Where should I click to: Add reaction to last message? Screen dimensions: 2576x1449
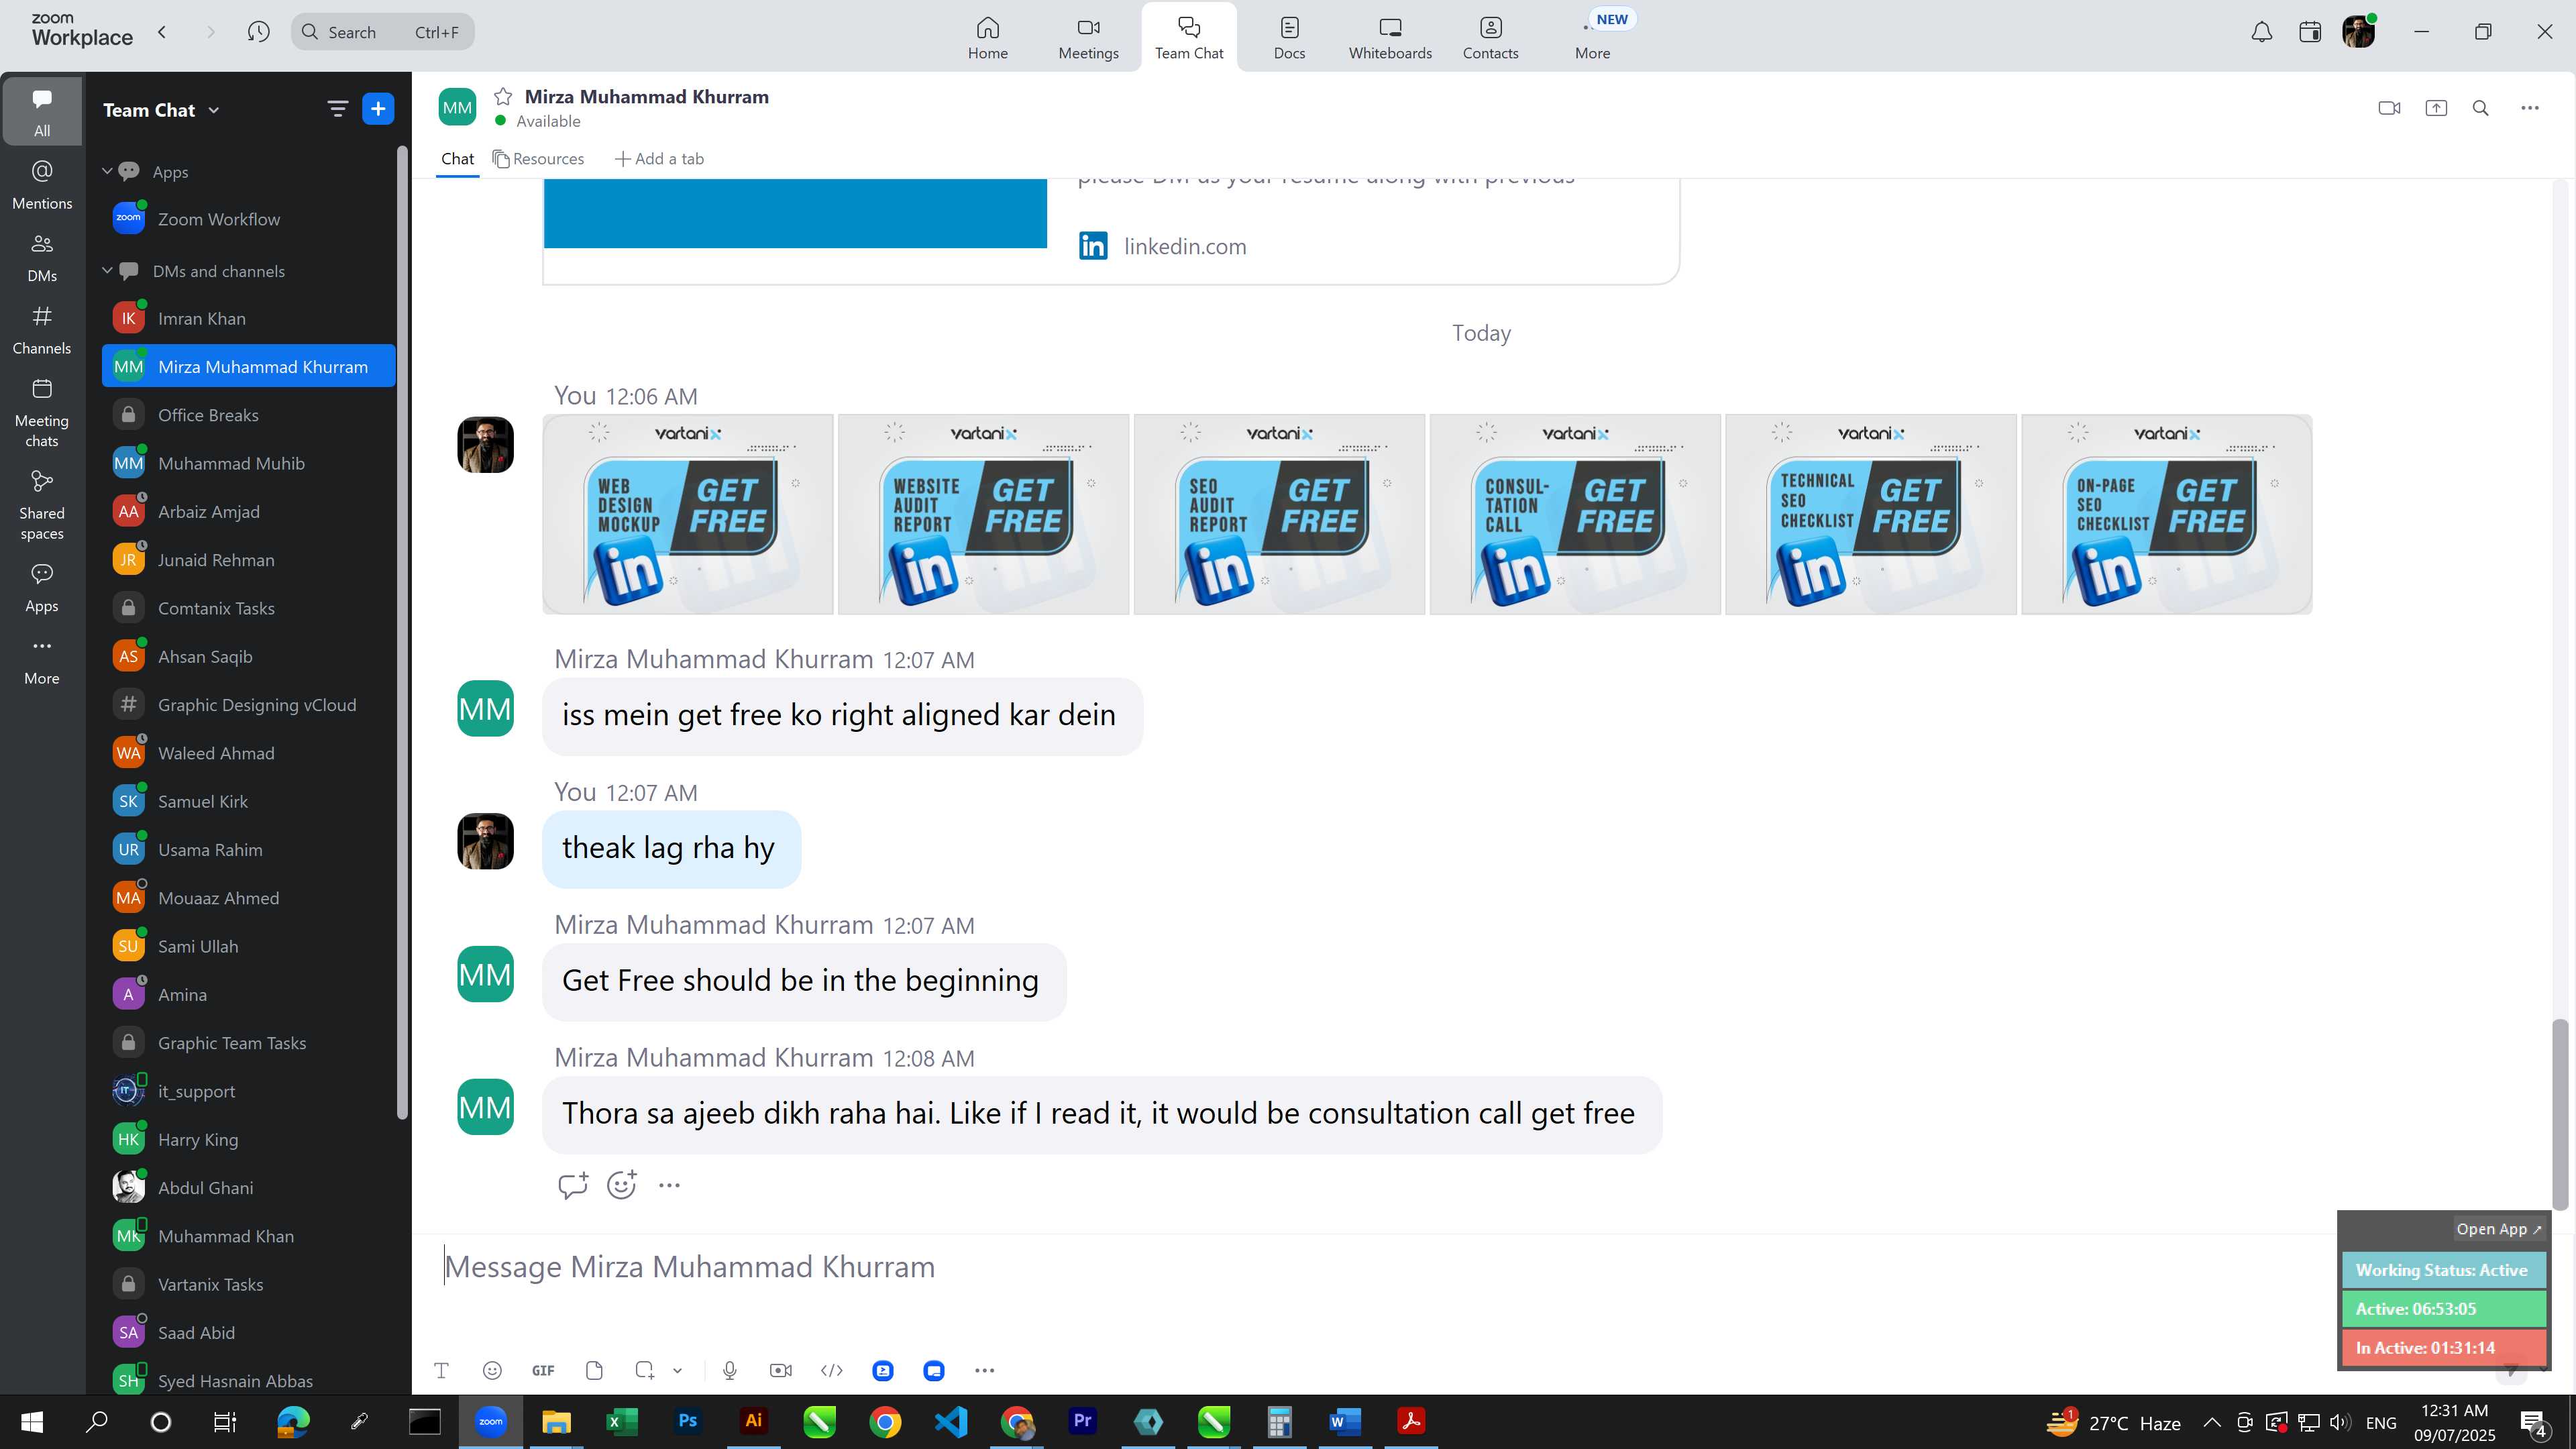pos(622,1185)
